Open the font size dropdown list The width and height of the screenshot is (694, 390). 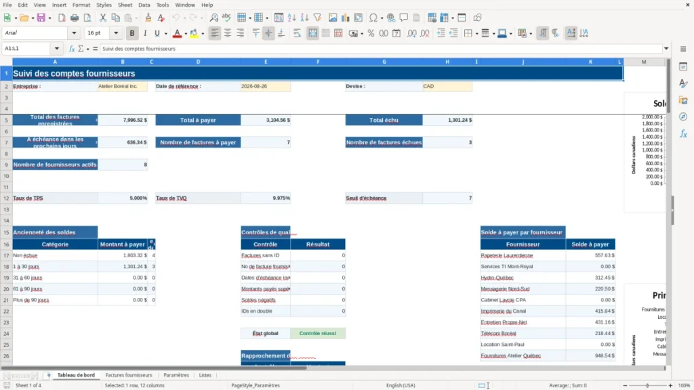point(116,33)
